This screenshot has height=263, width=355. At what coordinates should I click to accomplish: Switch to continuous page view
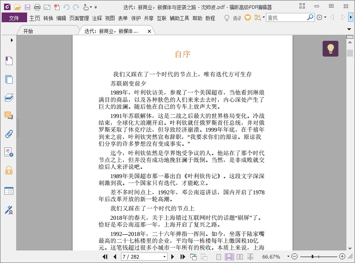(229, 257)
